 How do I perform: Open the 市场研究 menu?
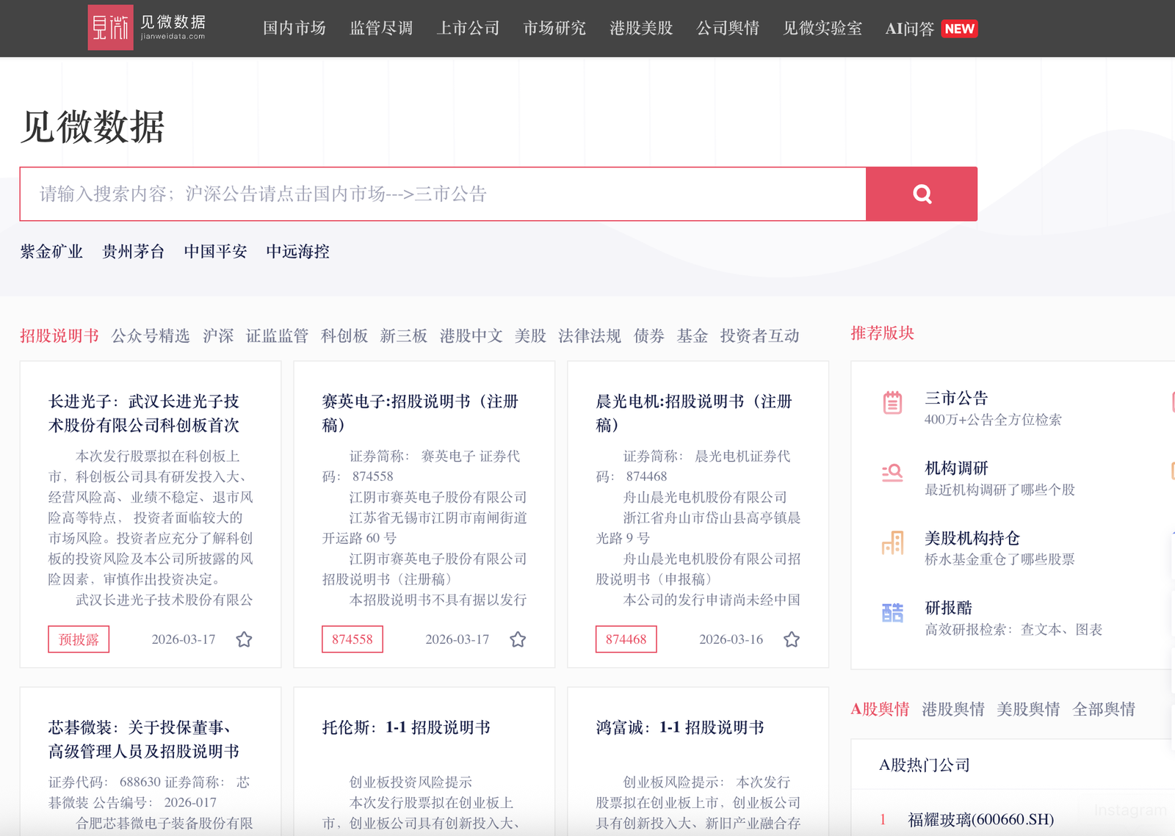pyautogui.click(x=554, y=28)
